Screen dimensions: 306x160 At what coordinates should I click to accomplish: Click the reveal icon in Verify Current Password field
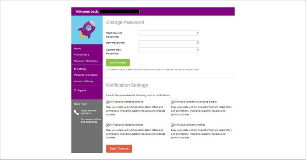pyautogui.click(x=197, y=33)
